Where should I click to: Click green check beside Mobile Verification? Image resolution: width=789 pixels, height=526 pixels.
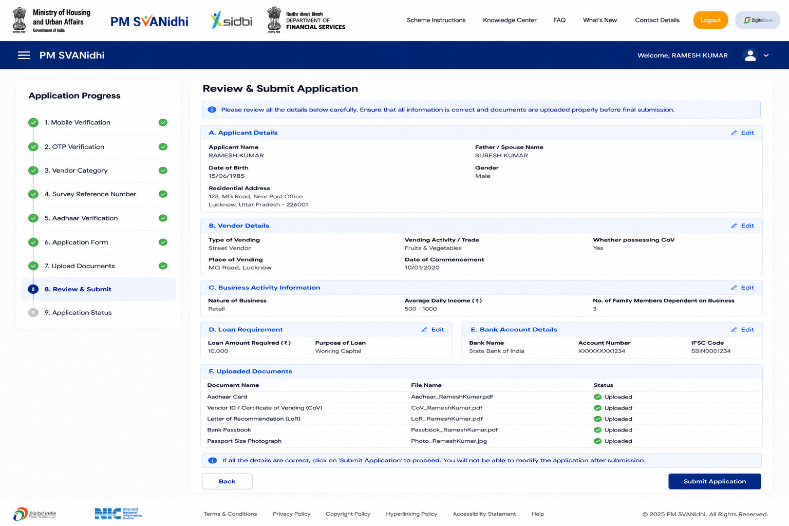click(163, 122)
